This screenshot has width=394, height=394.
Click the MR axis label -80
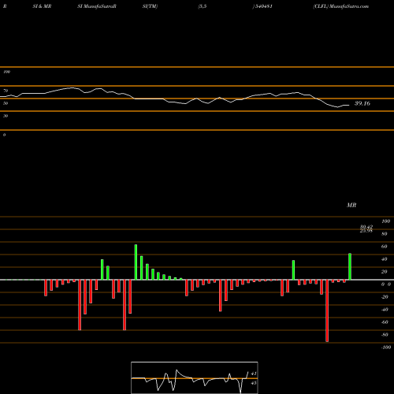coord(385,335)
